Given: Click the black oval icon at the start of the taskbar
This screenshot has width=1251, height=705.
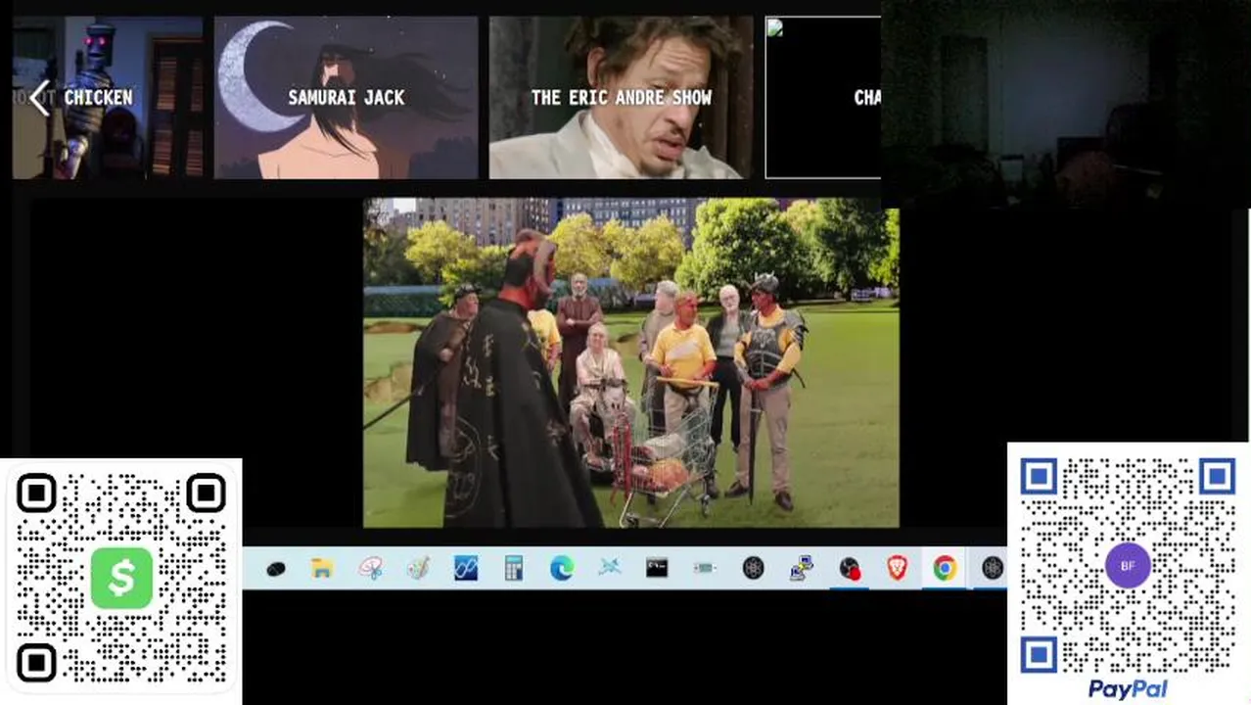Looking at the screenshot, I should coord(275,569).
